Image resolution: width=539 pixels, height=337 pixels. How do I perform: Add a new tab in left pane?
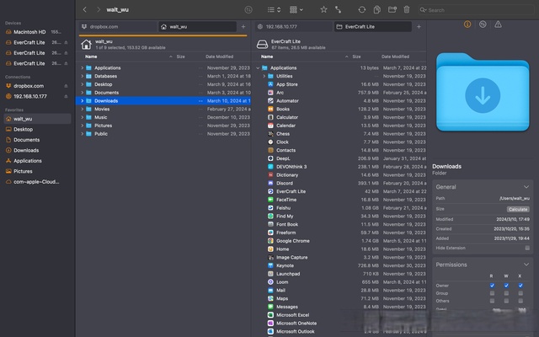[x=243, y=26]
